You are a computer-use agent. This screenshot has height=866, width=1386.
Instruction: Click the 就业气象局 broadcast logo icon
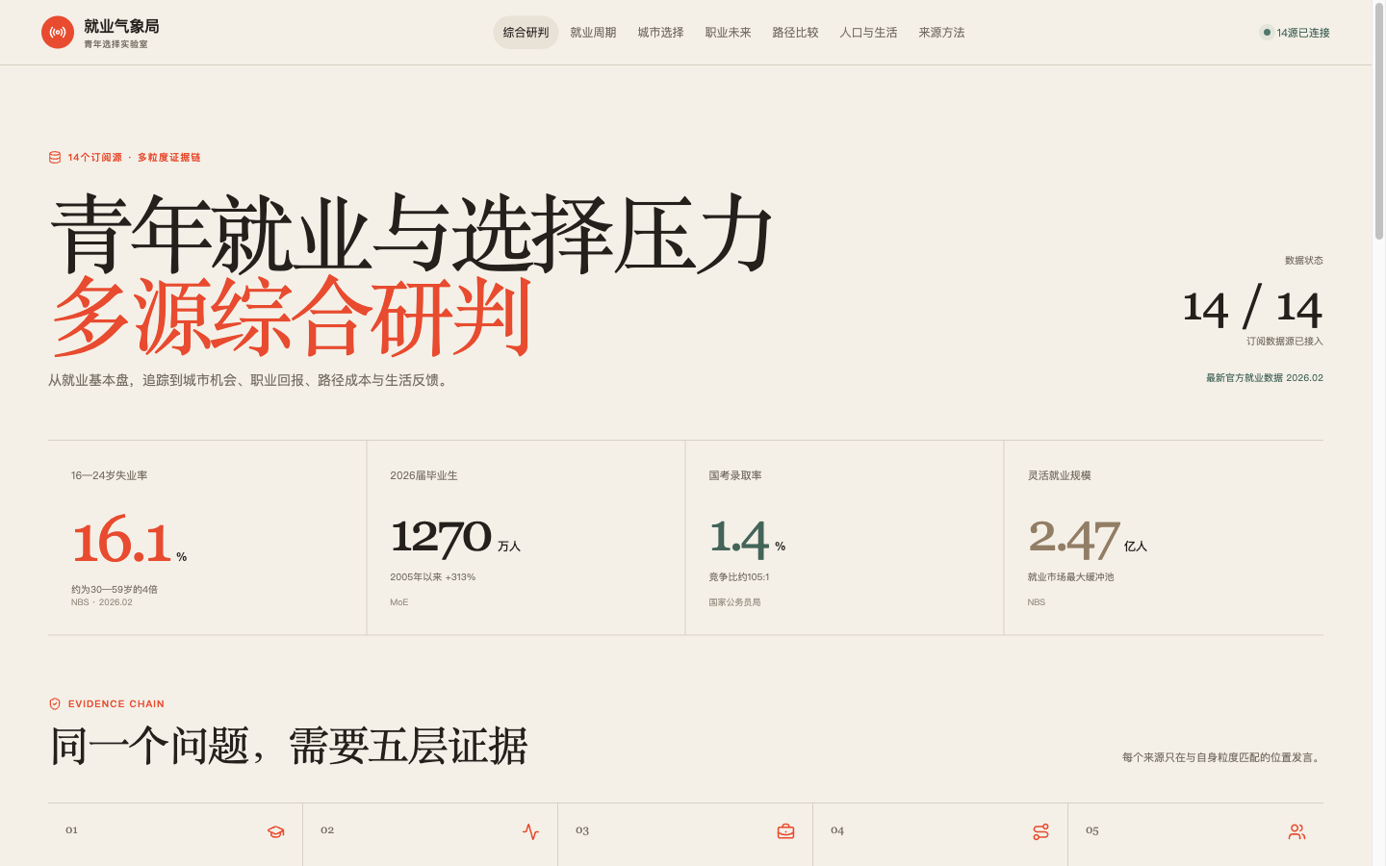coord(58,32)
